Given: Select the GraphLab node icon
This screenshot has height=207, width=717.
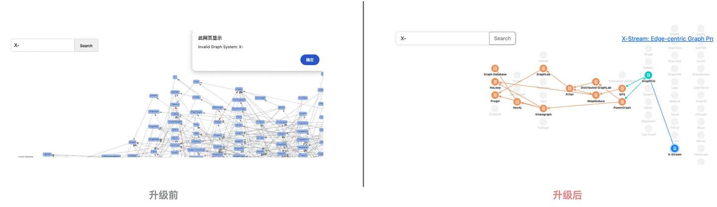Looking at the screenshot, I should coord(543,69).
